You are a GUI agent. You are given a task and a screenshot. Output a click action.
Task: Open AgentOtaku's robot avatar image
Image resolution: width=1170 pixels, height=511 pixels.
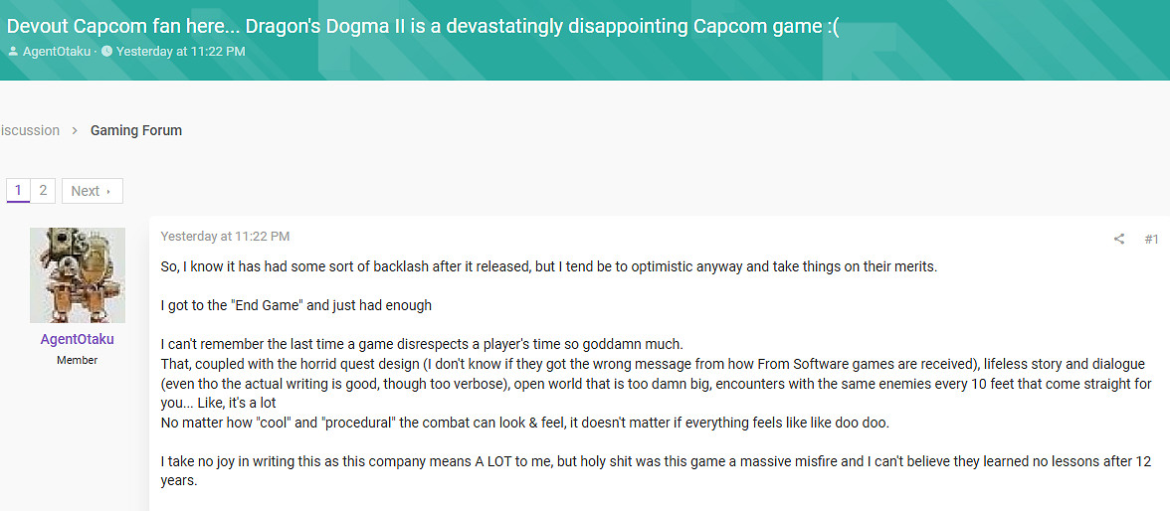pos(78,275)
